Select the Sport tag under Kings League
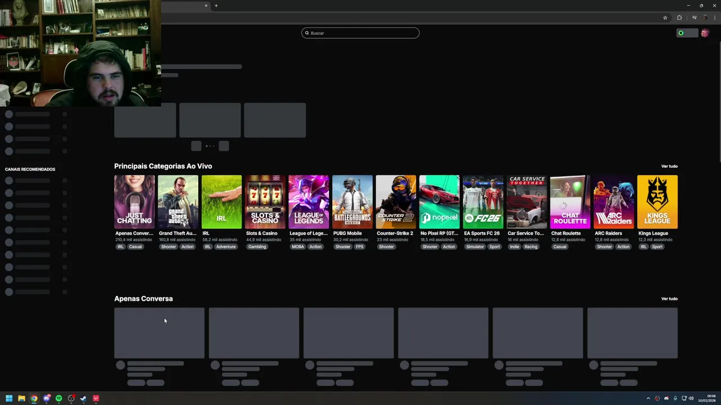The width and height of the screenshot is (721, 405). click(x=657, y=247)
